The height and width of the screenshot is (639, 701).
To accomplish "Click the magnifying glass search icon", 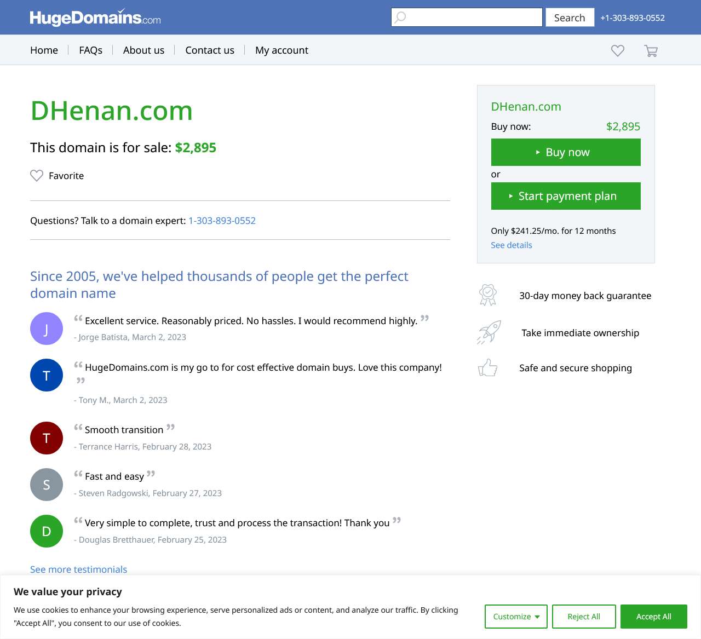I will coord(401,17).
